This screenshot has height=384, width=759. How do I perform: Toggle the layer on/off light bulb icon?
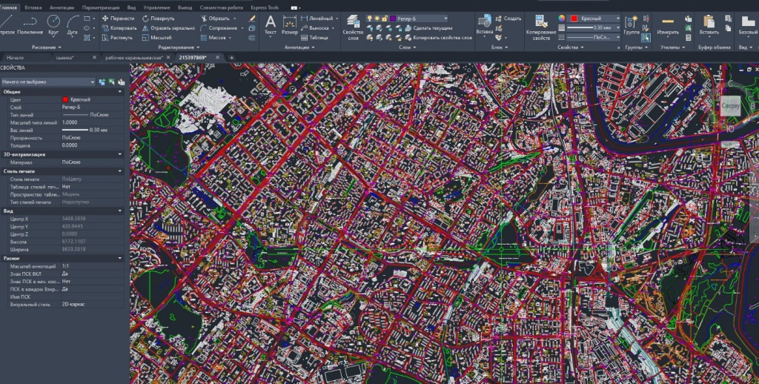369,19
